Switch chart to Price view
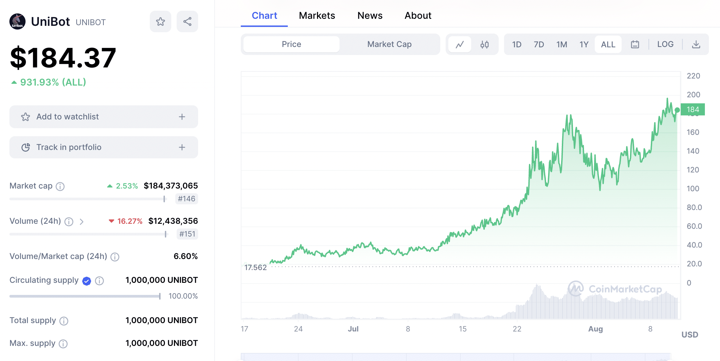The image size is (720, 361). pos(291,44)
